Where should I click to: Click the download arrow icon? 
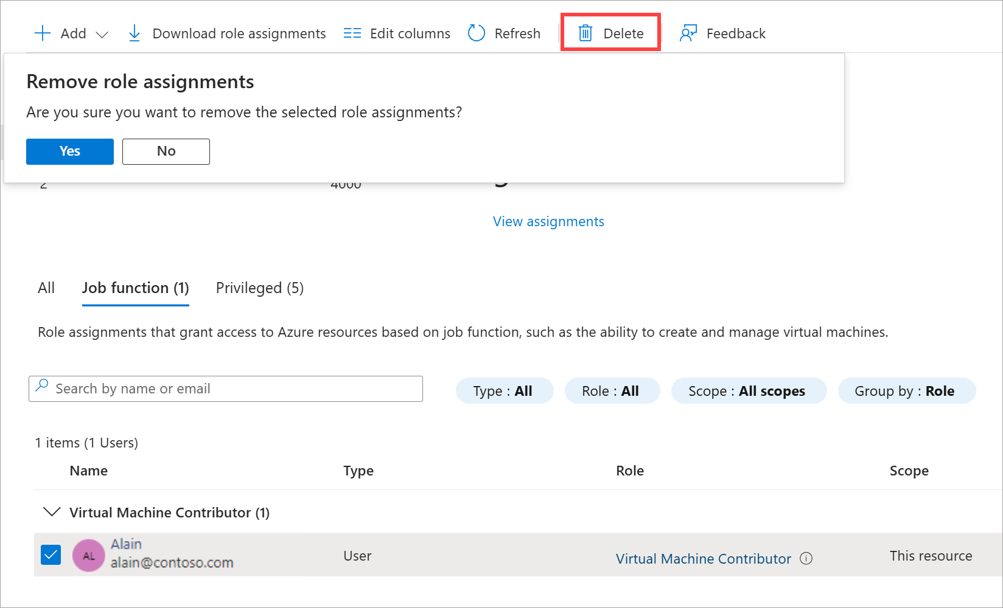tap(135, 33)
